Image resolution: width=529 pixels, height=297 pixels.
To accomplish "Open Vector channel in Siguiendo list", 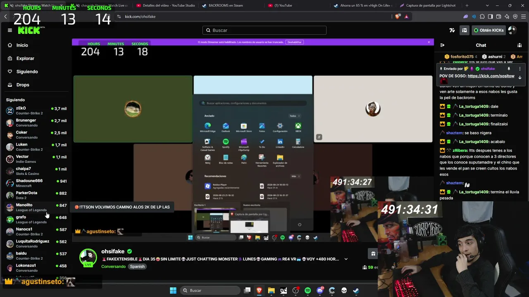I will [36, 159].
